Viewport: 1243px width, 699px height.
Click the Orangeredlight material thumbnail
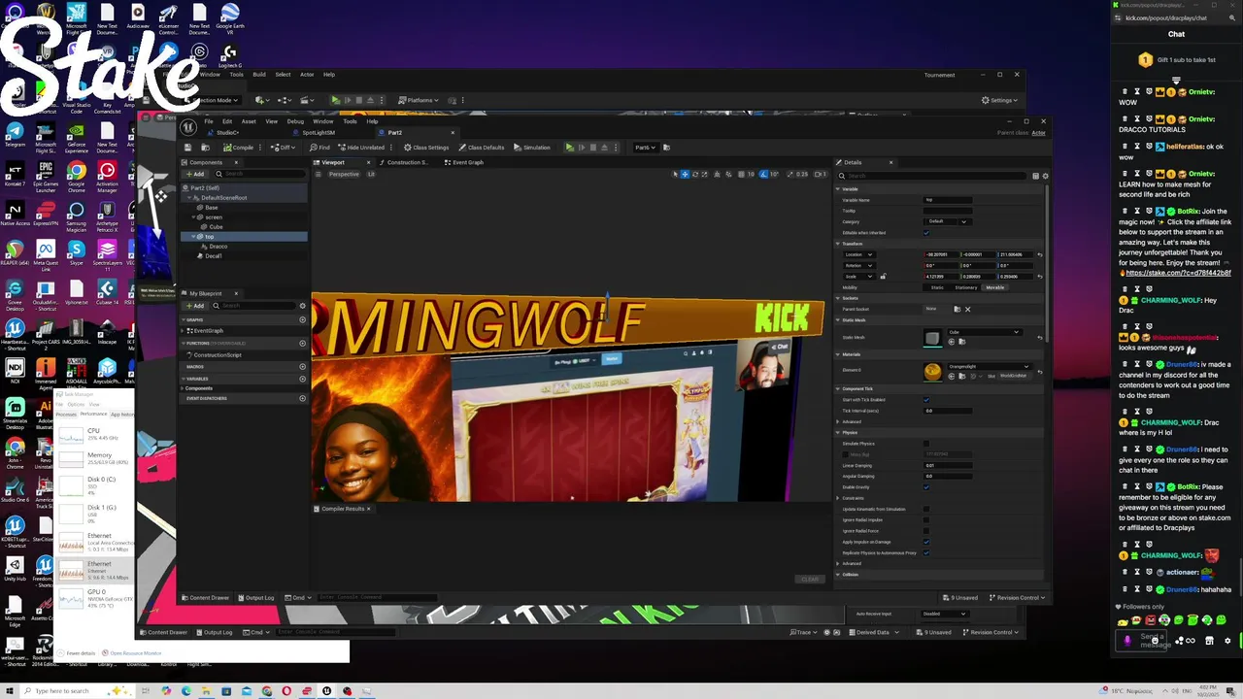click(933, 372)
